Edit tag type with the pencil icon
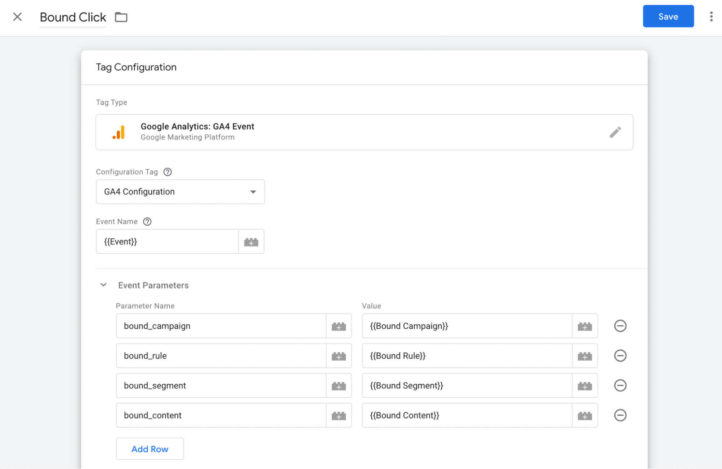Image resolution: width=722 pixels, height=469 pixels. [x=615, y=132]
